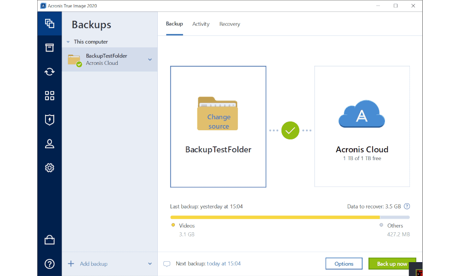Open the Settings gear in the sidebar
The height and width of the screenshot is (276, 460).
(x=50, y=168)
